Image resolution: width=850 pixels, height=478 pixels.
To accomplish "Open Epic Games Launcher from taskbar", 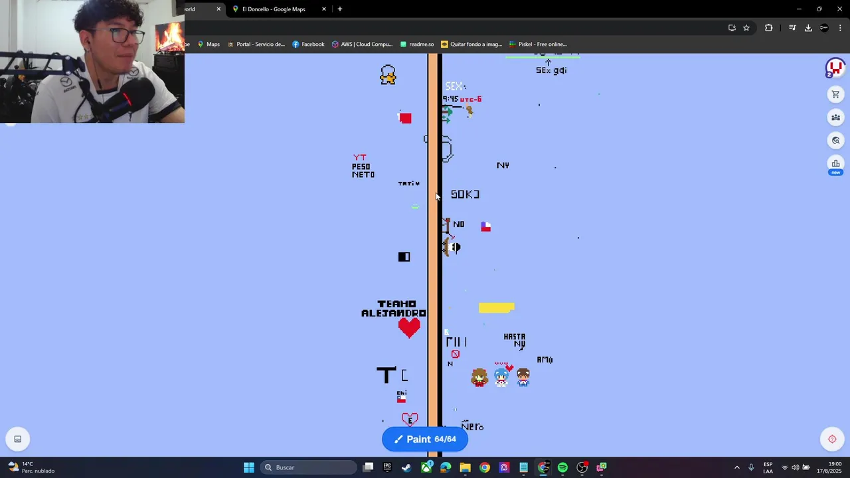I will pos(387,467).
